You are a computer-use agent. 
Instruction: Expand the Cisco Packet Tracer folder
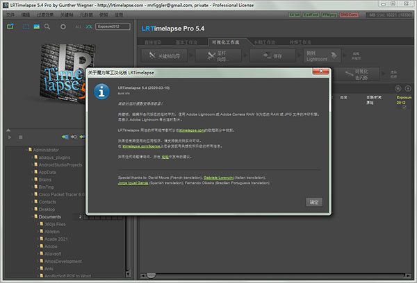[33, 194]
